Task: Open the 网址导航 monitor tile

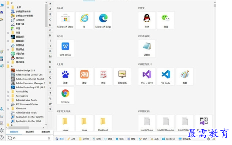Action: click(x=122, y=77)
